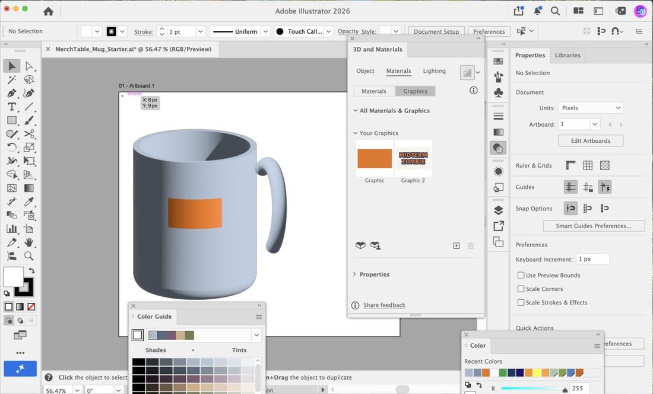Toggle Lock Guides button
653x394 pixels.
(588, 187)
